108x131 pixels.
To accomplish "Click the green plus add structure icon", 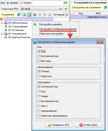I will click(66, 9).
